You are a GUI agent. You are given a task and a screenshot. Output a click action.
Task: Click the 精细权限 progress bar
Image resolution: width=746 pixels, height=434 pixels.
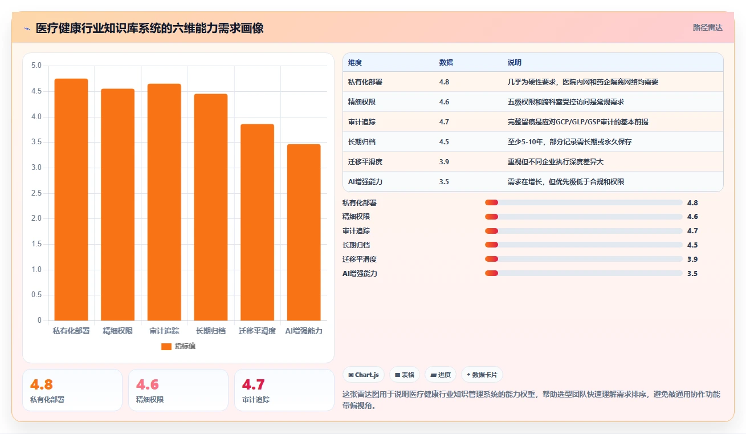(x=584, y=217)
